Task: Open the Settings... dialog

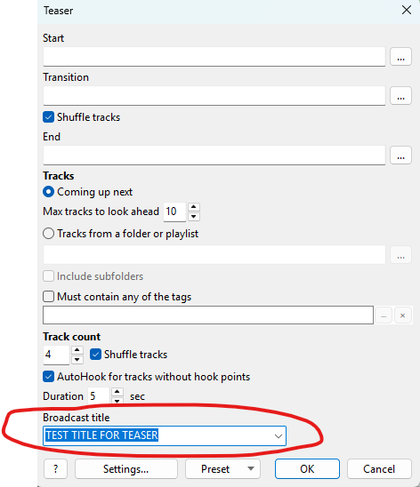Action: tap(125, 468)
